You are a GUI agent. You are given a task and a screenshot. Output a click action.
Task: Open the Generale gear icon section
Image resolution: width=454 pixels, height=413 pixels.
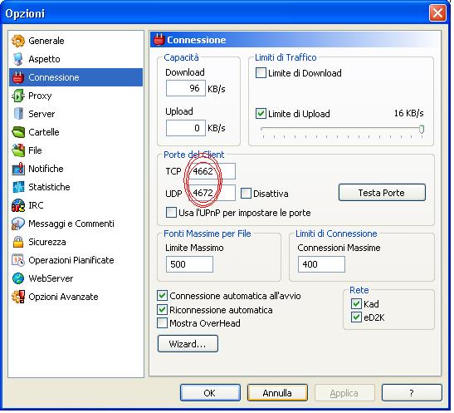pos(18,41)
